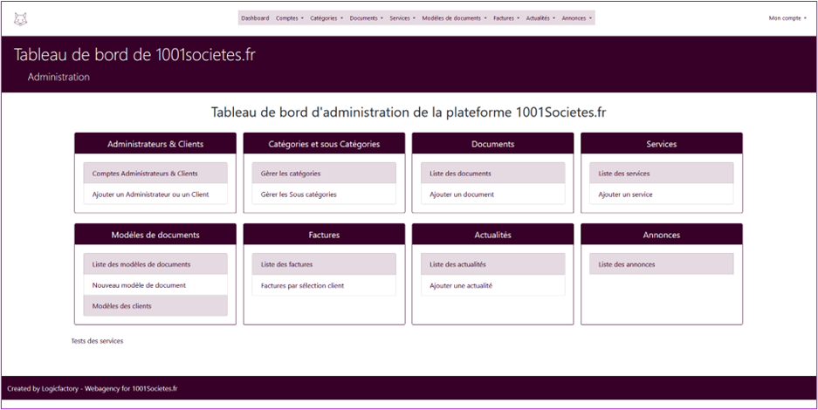Expand the Documents dropdown in navbar

pos(366,18)
